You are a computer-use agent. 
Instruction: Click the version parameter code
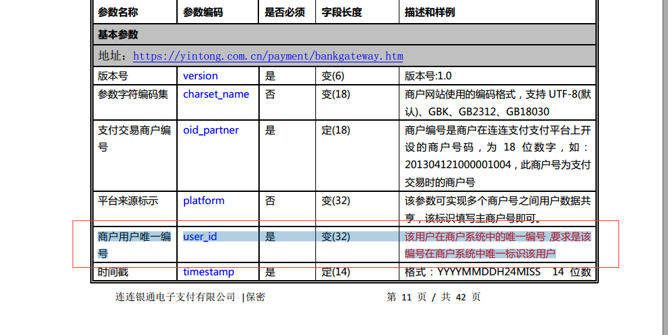(x=201, y=76)
